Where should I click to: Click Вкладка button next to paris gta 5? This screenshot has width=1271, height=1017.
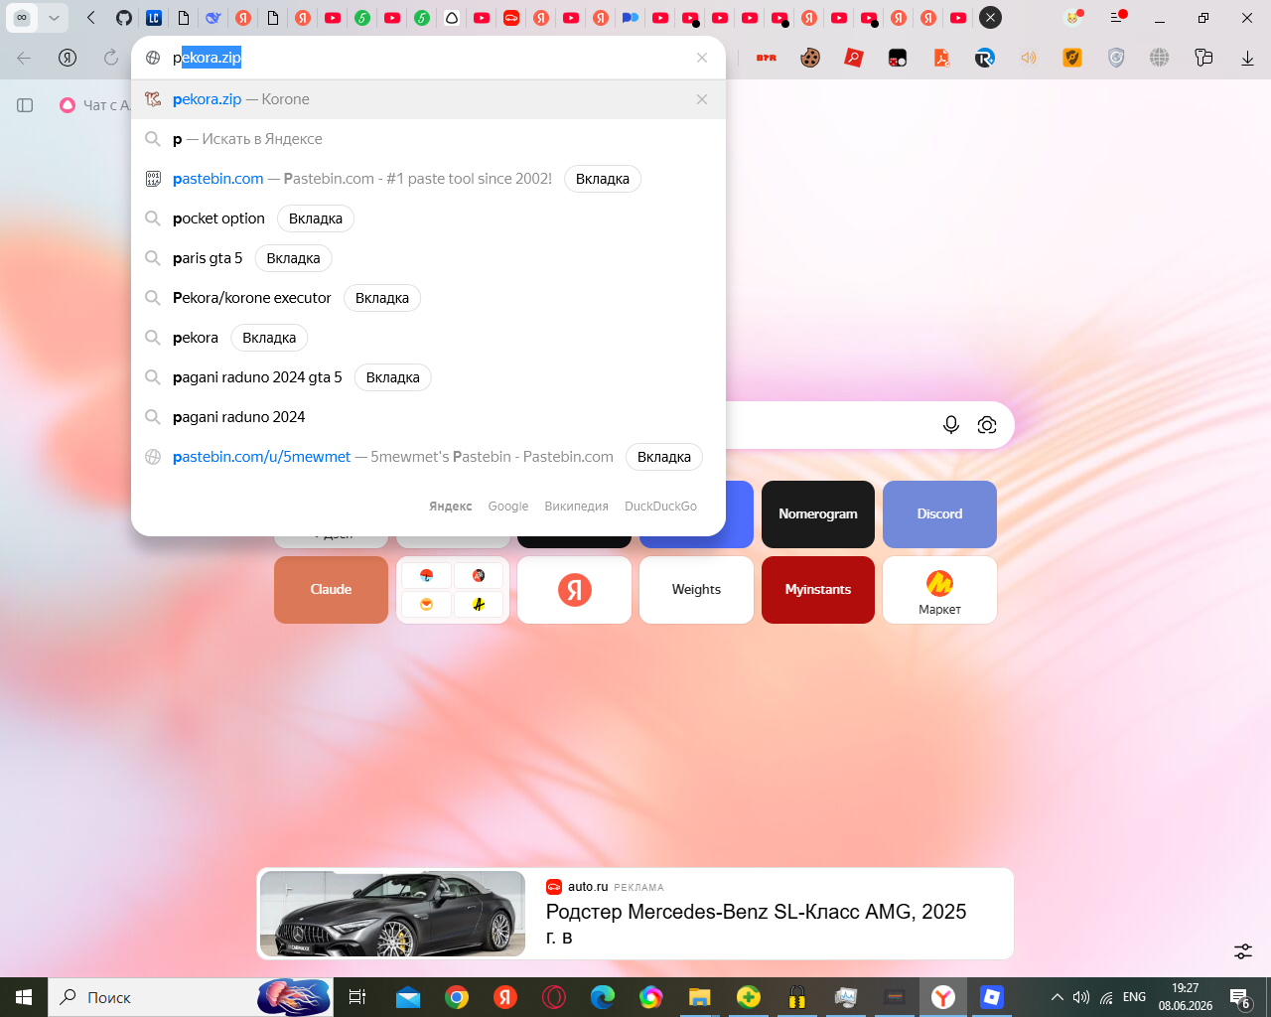(294, 258)
